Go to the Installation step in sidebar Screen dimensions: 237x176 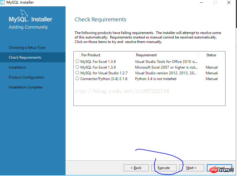(x=18, y=67)
